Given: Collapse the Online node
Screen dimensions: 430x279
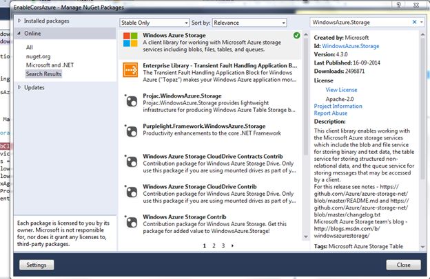Looking at the screenshot, I should click(x=19, y=34).
